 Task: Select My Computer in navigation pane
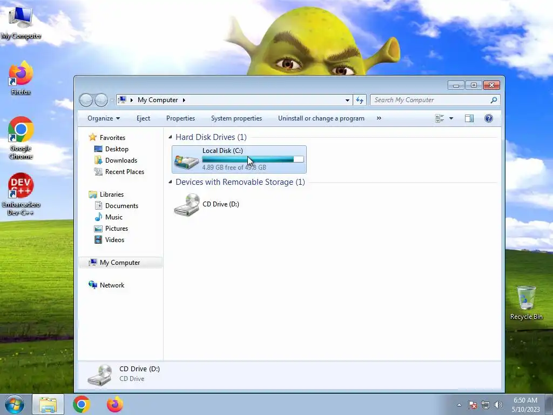click(120, 262)
